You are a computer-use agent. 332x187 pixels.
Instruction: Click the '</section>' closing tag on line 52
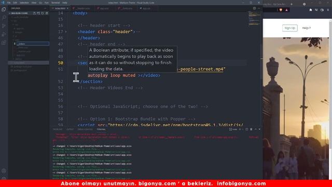coord(90,82)
